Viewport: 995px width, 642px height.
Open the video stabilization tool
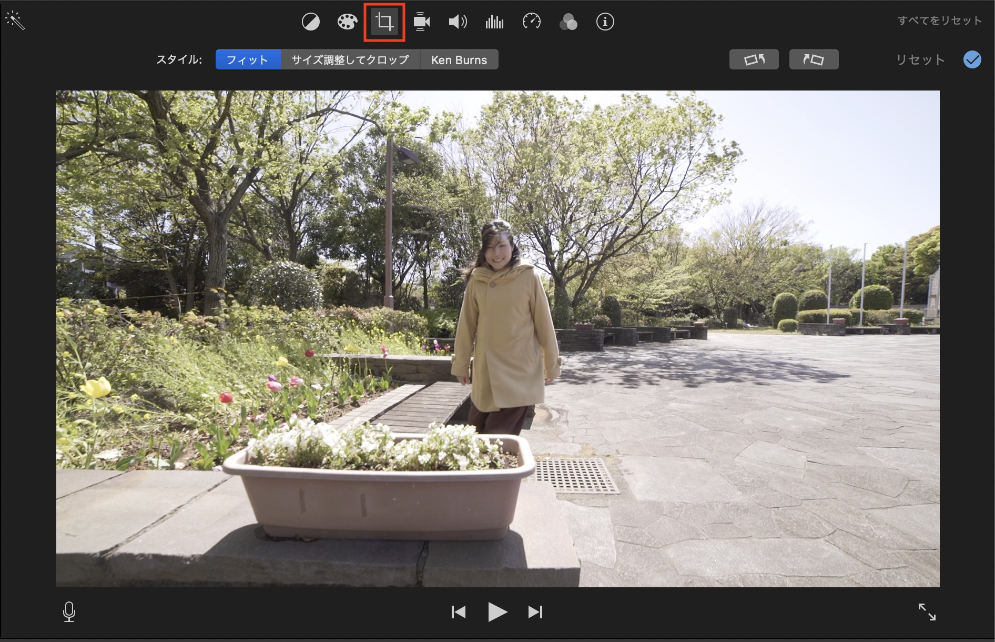421,22
